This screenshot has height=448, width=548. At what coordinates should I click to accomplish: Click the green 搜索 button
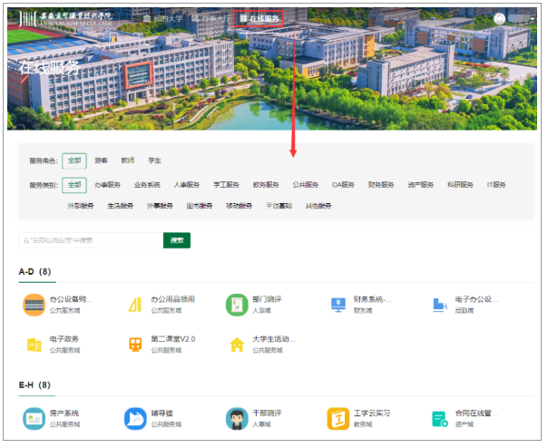click(177, 240)
